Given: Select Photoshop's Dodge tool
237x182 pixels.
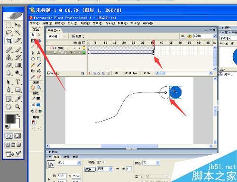Looking at the screenshot, I should (x=18, y=73).
